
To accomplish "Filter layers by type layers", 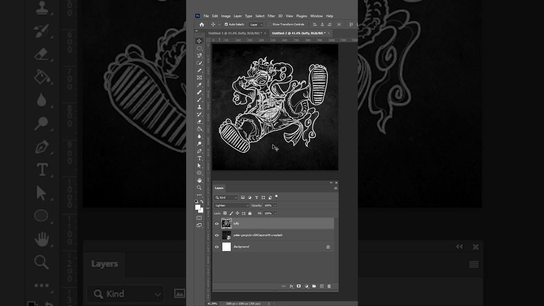I will coord(256,198).
